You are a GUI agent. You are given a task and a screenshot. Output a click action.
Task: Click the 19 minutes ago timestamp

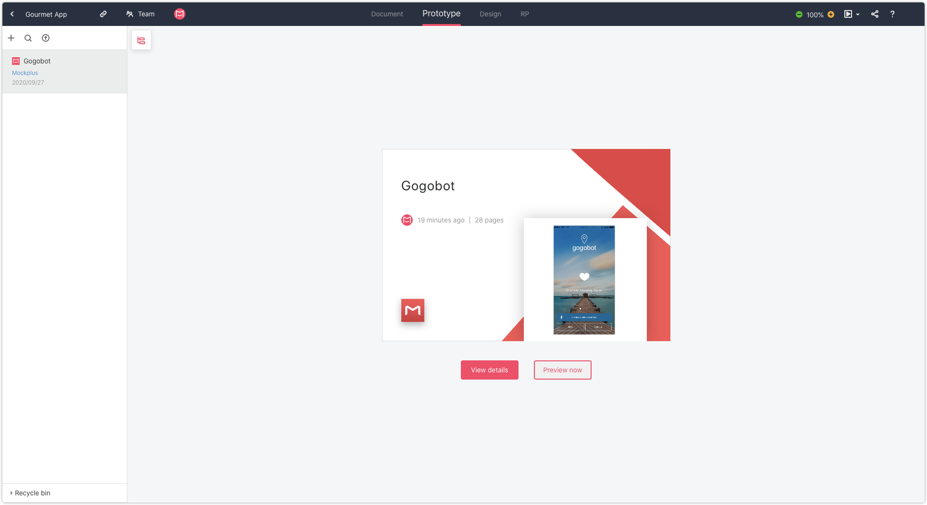pyautogui.click(x=441, y=220)
